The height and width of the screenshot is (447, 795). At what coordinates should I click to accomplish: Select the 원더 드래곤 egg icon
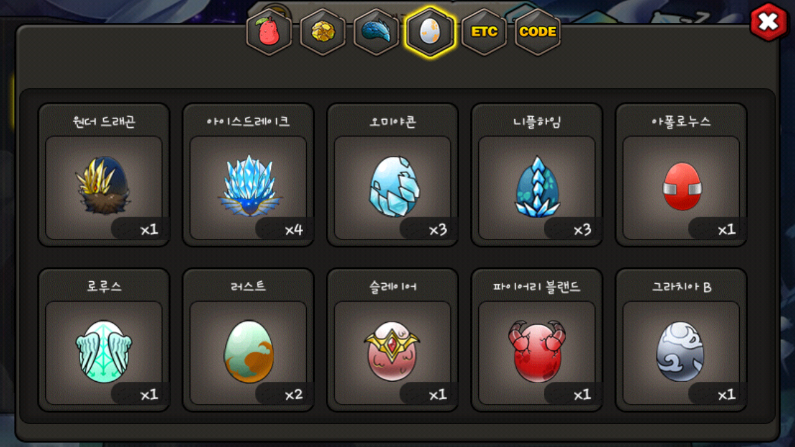(103, 186)
